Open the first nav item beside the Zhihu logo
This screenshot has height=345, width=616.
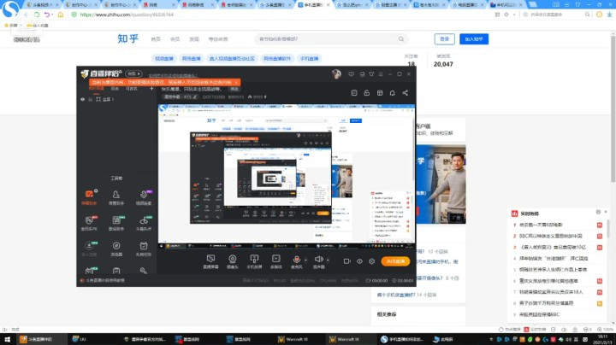tap(156, 39)
